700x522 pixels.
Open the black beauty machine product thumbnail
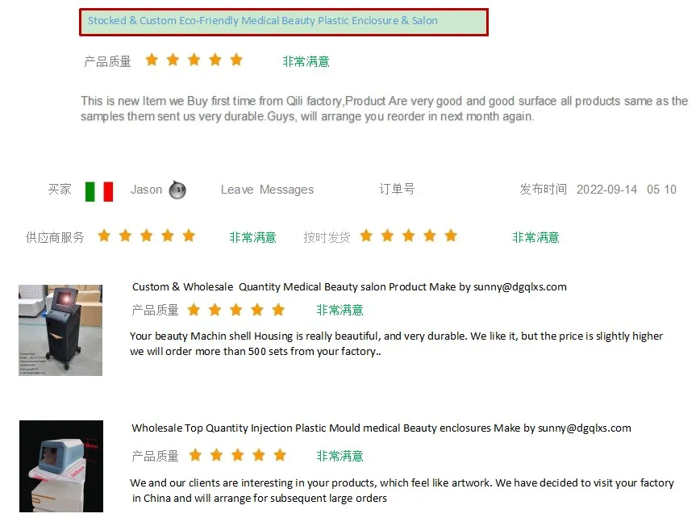[x=60, y=330]
